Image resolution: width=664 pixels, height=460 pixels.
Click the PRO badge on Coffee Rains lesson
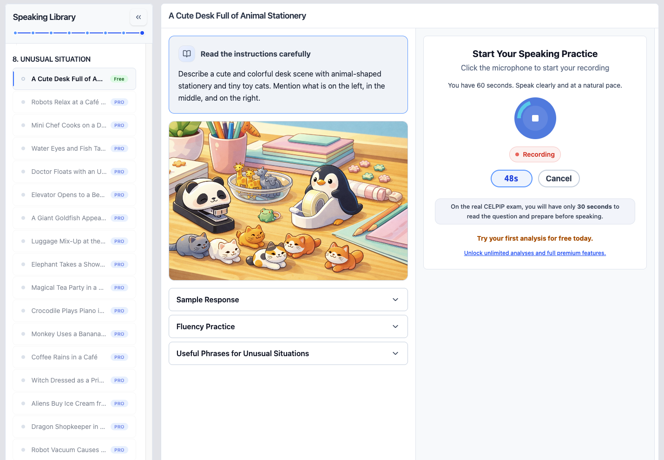119,357
